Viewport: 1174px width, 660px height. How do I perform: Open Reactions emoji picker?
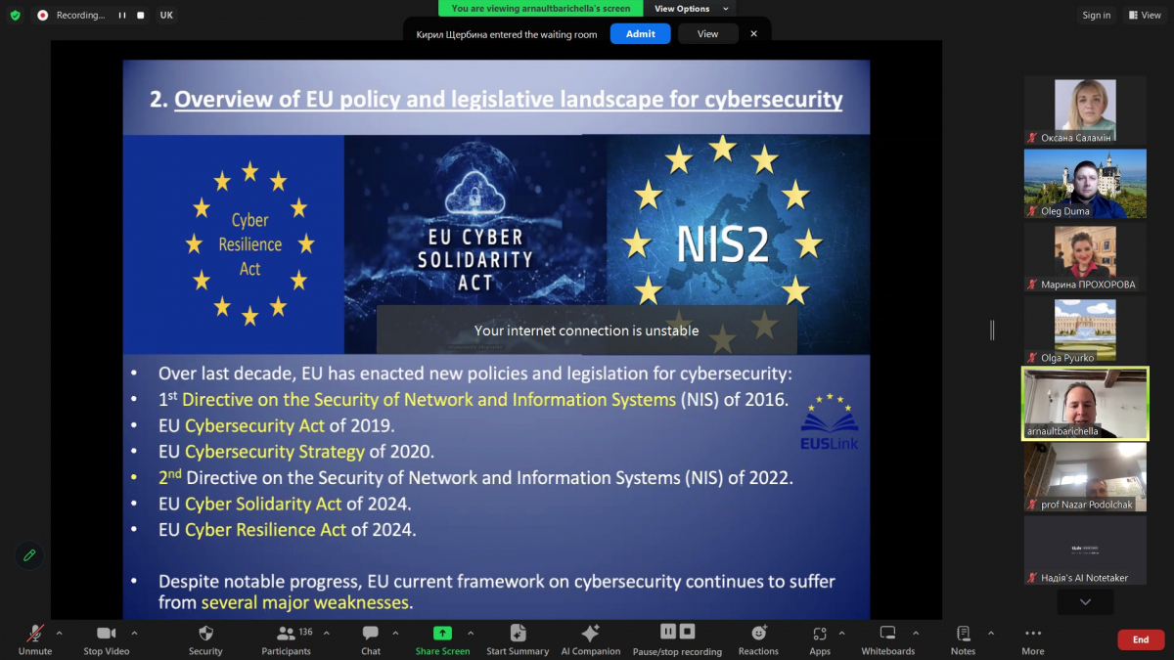pyautogui.click(x=758, y=639)
